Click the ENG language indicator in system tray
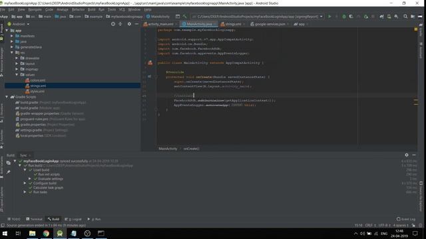The height and width of the screenshot is (239, 426). click(x=384, y=234)
